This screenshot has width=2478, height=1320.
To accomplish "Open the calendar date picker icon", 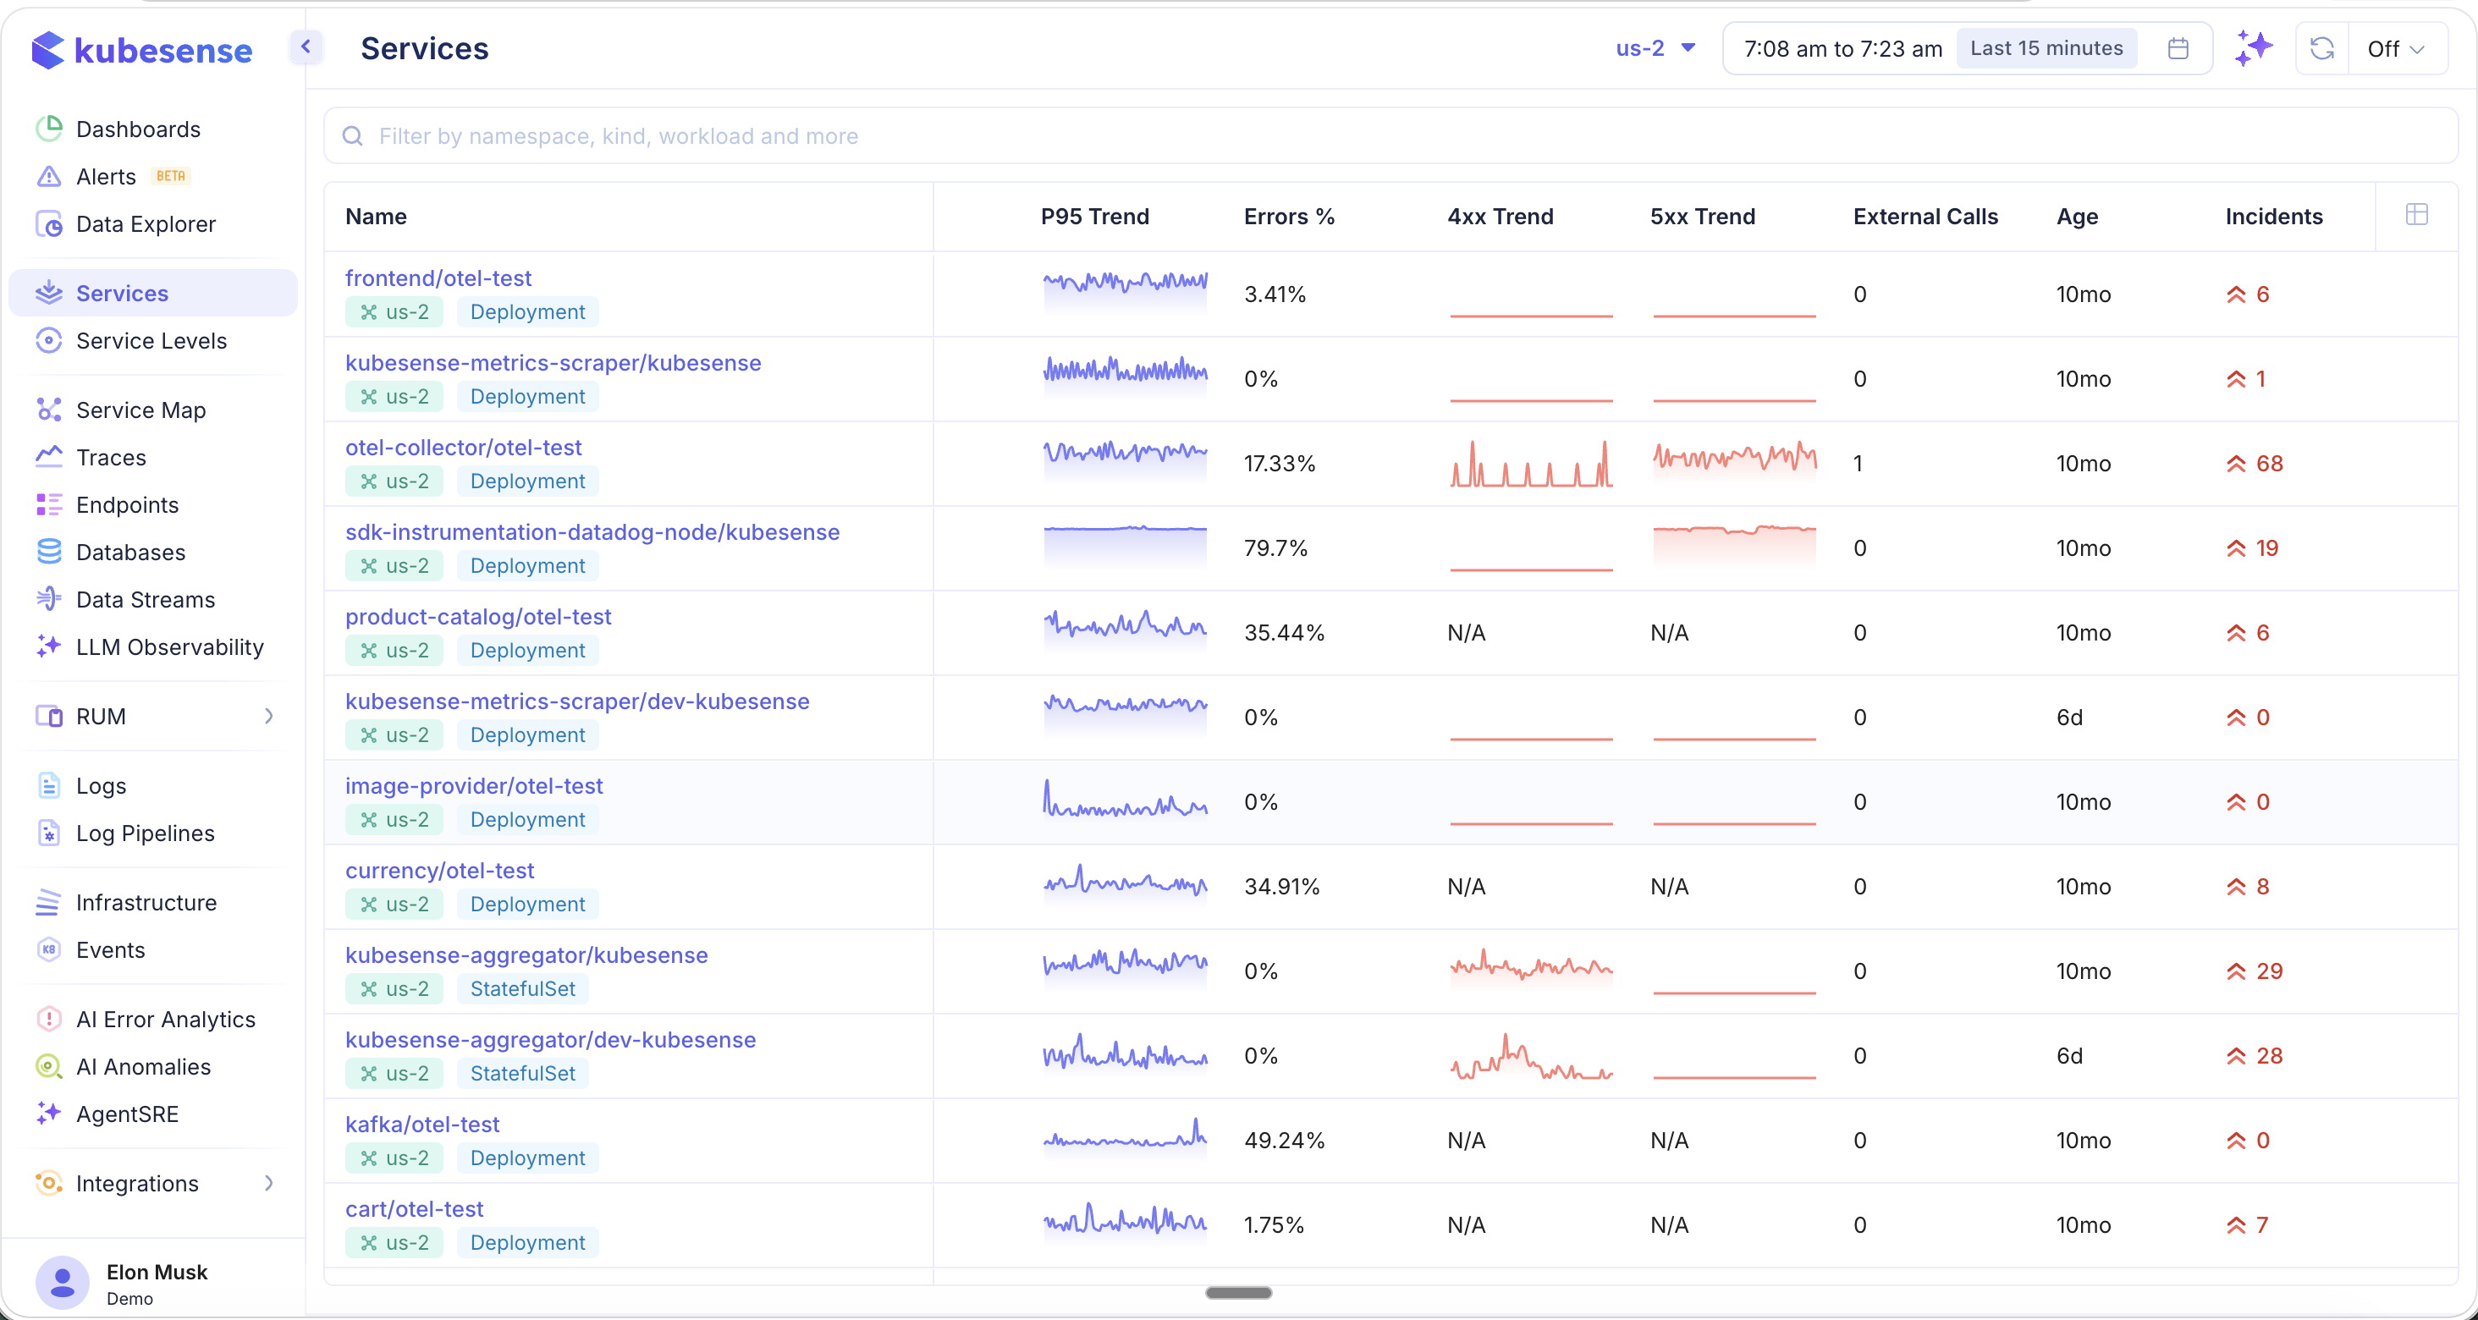I will pyautogui.click(x=2179, y=48).
